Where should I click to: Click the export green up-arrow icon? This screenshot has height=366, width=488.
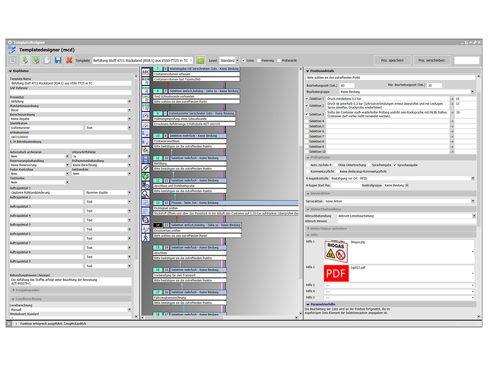[x=36, y=60]
